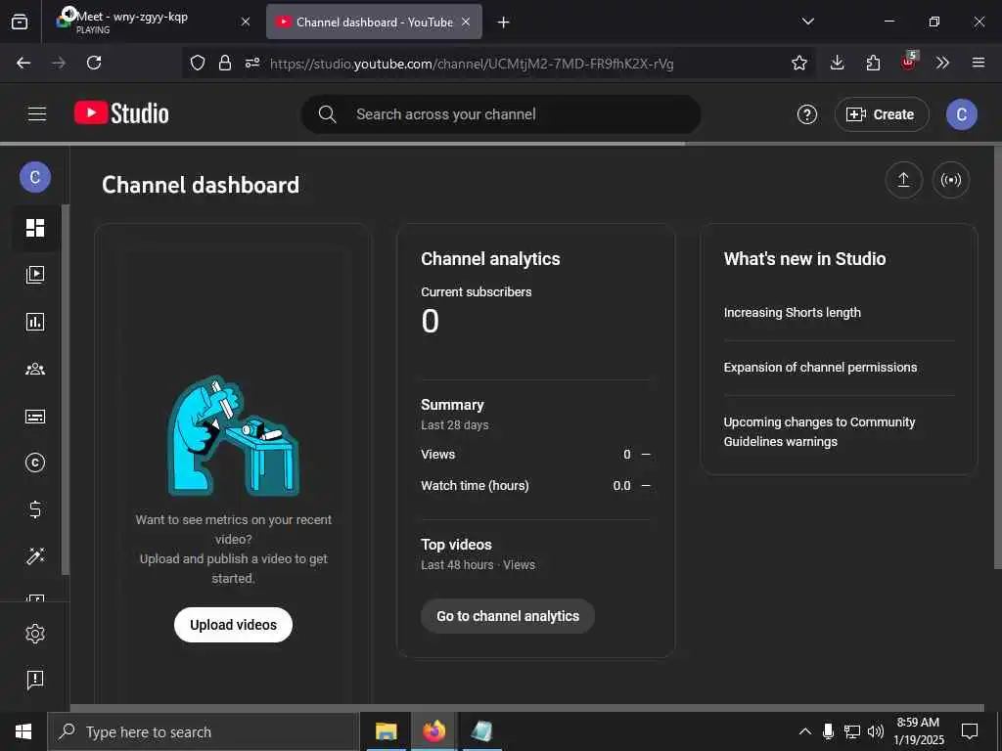Viewport: 1002px width, 751px height.
Task: Open the Subtitles sidebar icon
Action: pyautogui.click(x=35, y=417)
